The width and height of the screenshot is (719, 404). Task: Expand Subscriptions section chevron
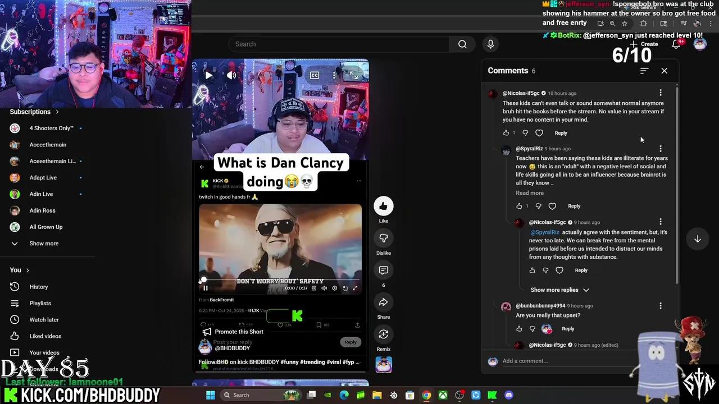pyautogui.click(x=57, y=112)
